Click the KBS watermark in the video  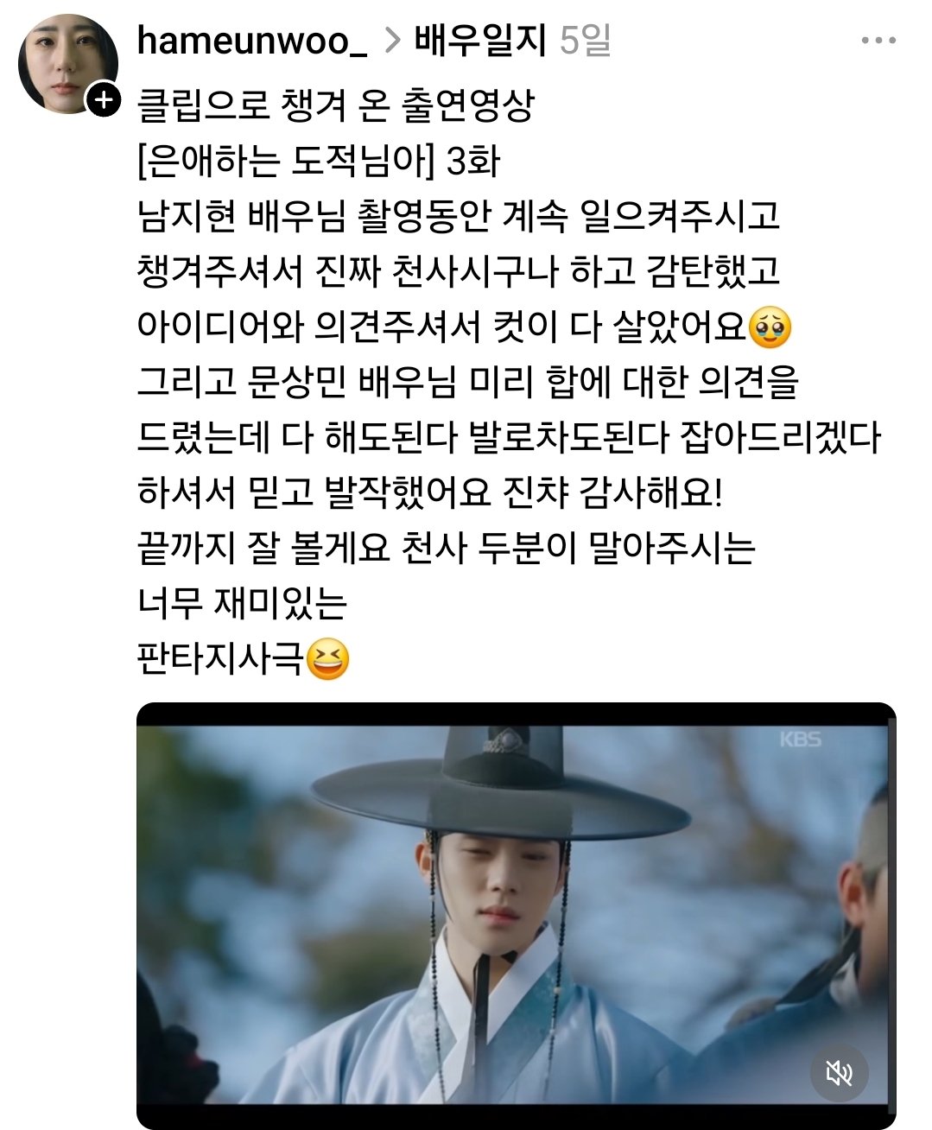click(x=800, y=740)
